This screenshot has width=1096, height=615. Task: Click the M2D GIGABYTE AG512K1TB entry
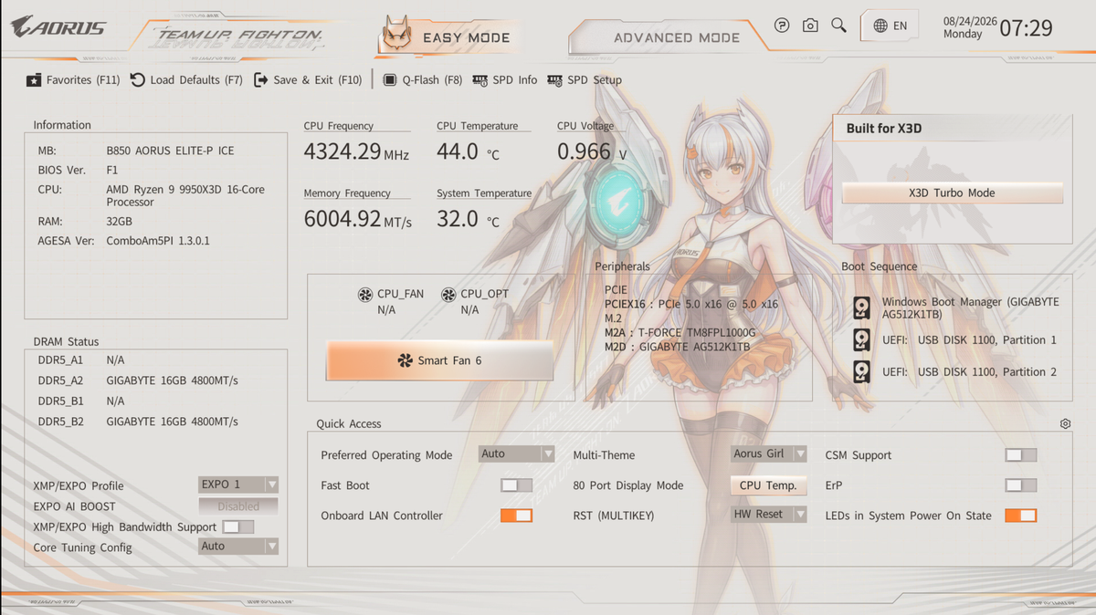click(677, 348)
